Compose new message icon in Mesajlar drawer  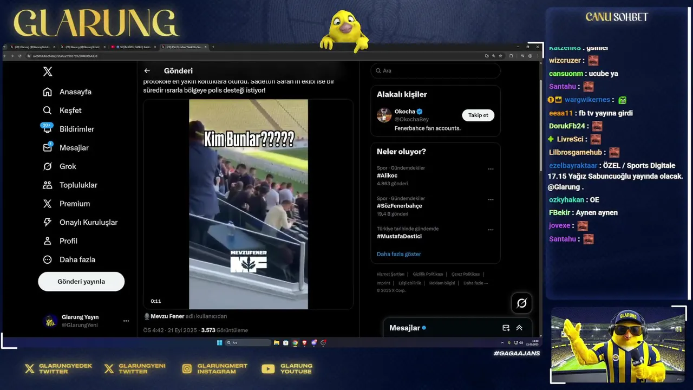pos(506,328)
